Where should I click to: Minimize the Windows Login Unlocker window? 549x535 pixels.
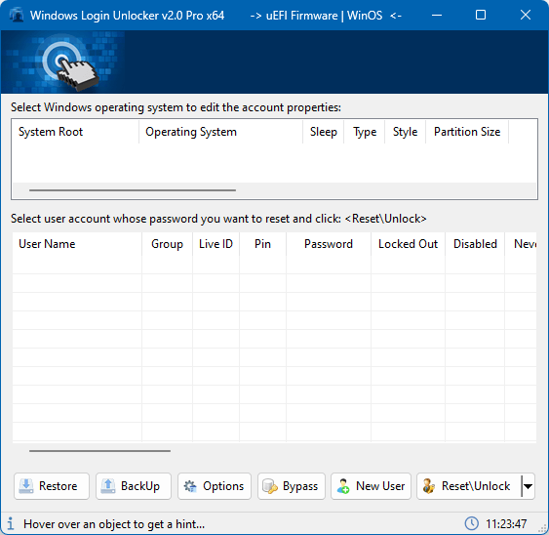[x=437, y=15]
